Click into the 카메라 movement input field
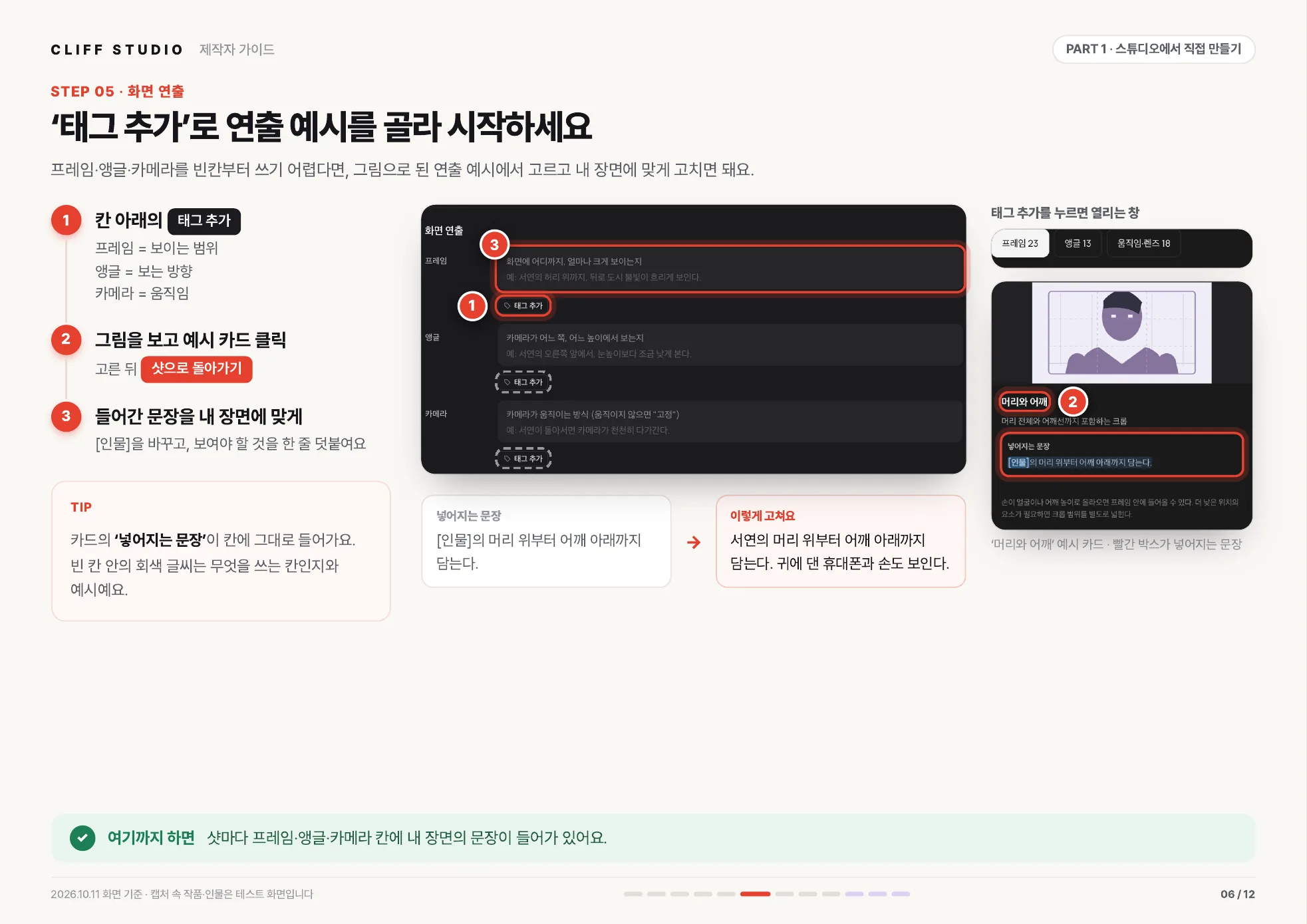 pyautogui.click(x=730, y=422)
